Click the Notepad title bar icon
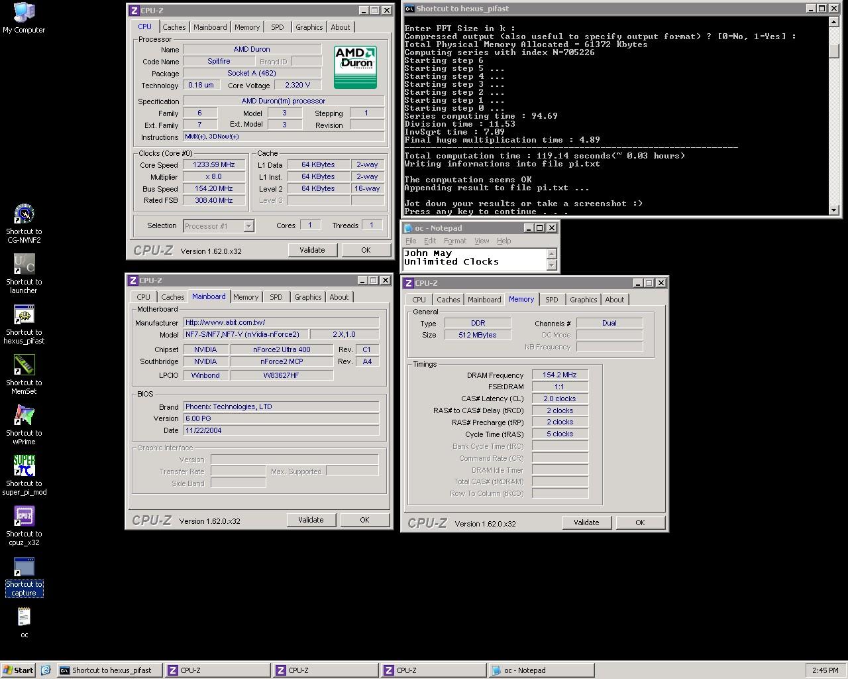The height and width of the screenshot is (679, 848). pyautogui.click(x=409, y=228)
